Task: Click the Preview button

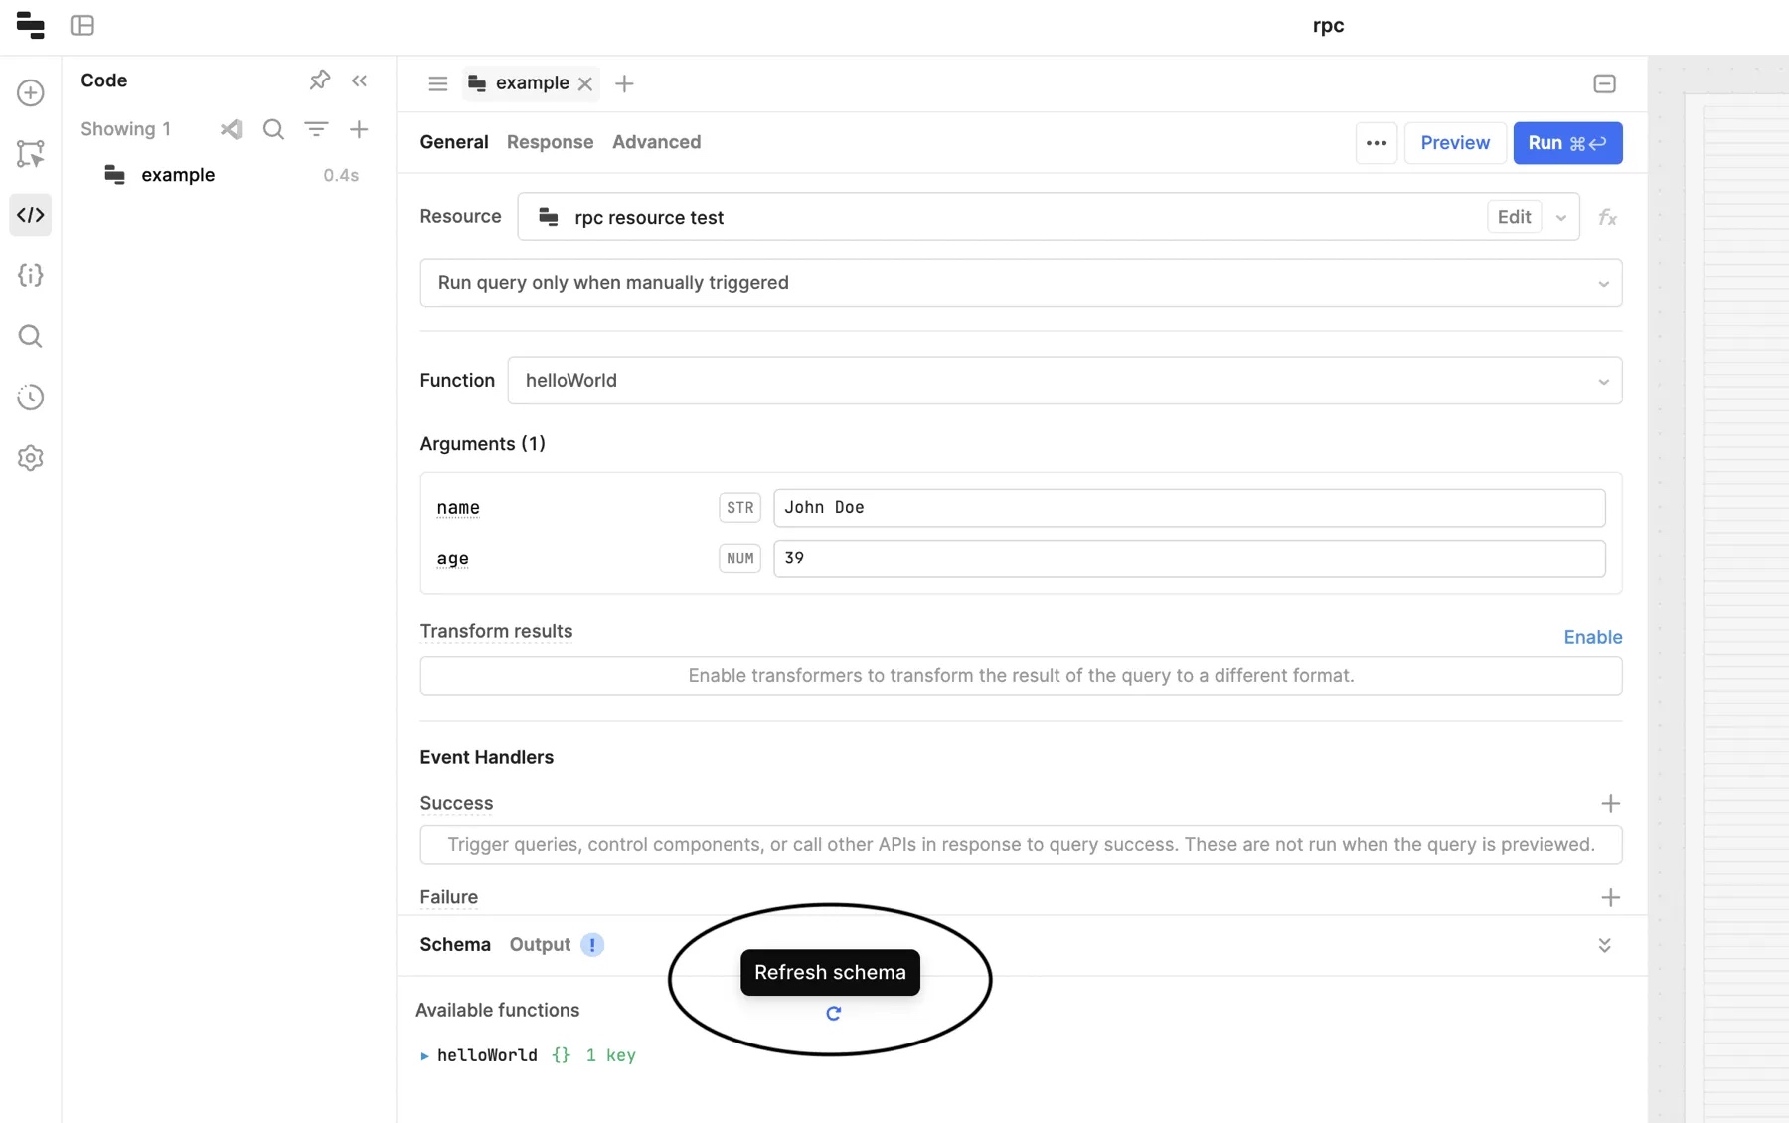Action: (x=1454, y=143)
